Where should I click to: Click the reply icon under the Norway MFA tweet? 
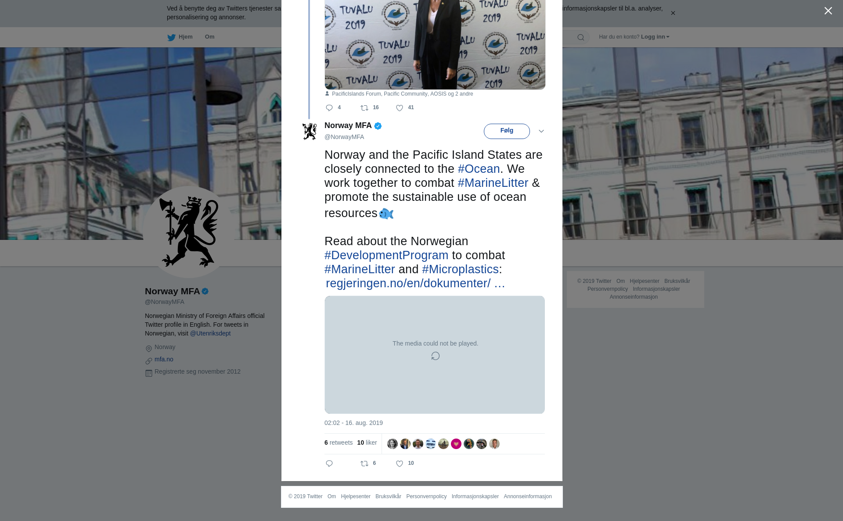click(x=329, y=464)
